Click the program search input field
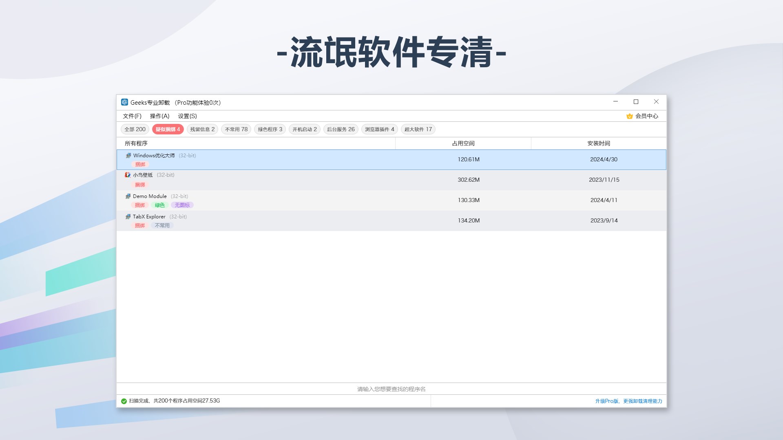 (x=390, y=389)
